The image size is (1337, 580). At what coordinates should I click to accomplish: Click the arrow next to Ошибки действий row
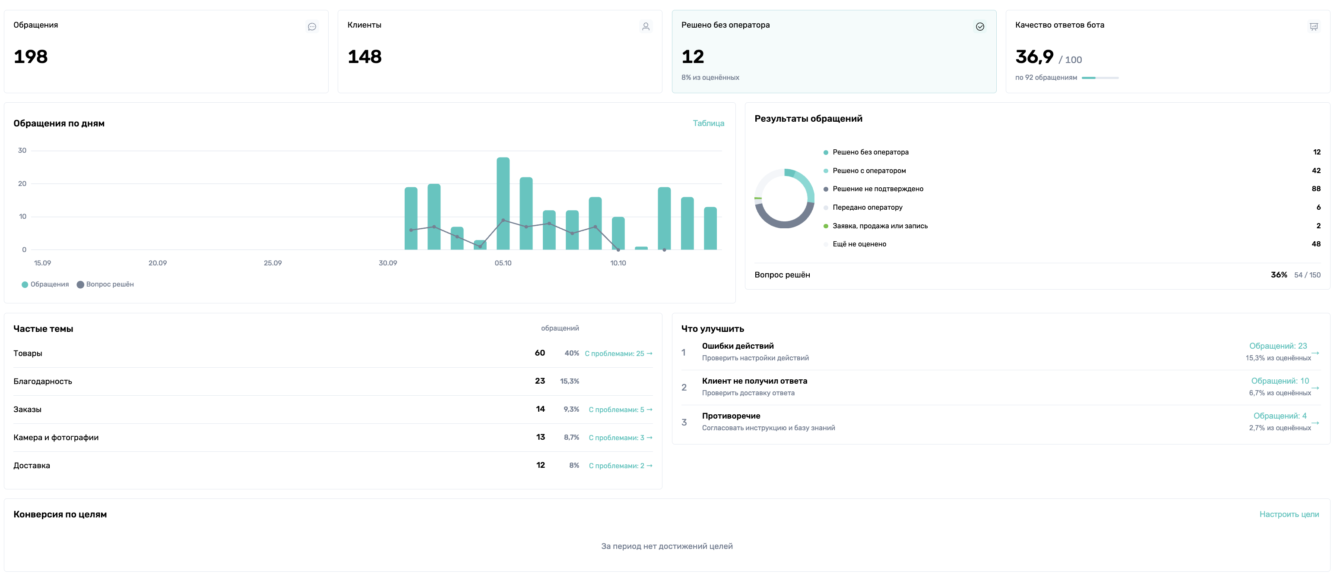[x=1315, y=353]
